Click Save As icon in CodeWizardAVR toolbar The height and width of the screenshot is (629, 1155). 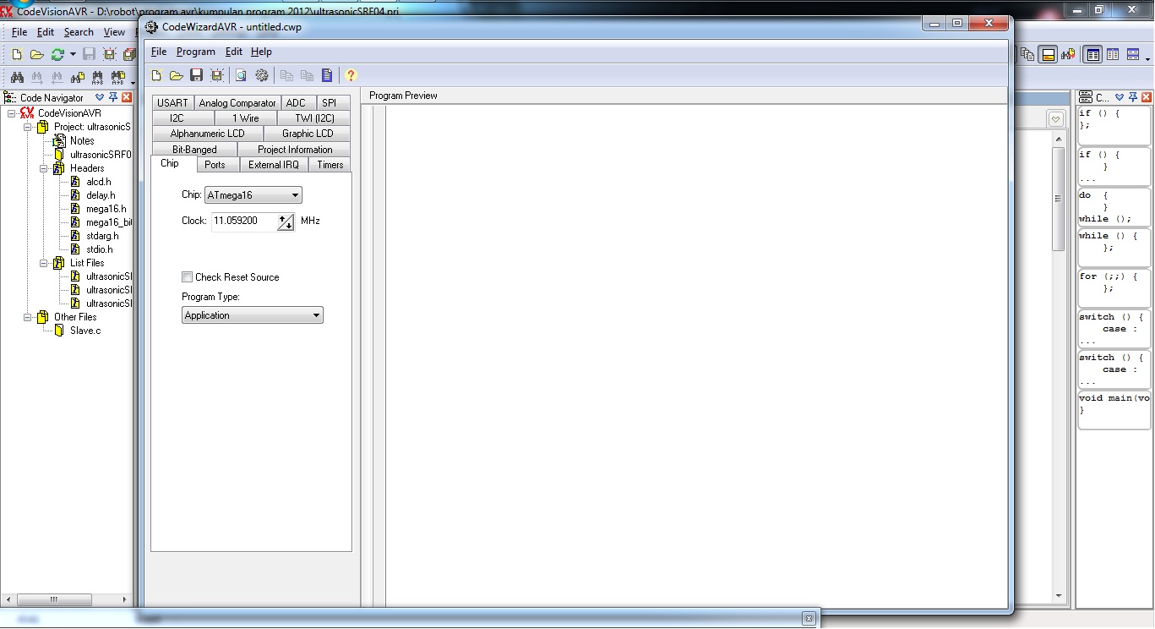point(217,76)
